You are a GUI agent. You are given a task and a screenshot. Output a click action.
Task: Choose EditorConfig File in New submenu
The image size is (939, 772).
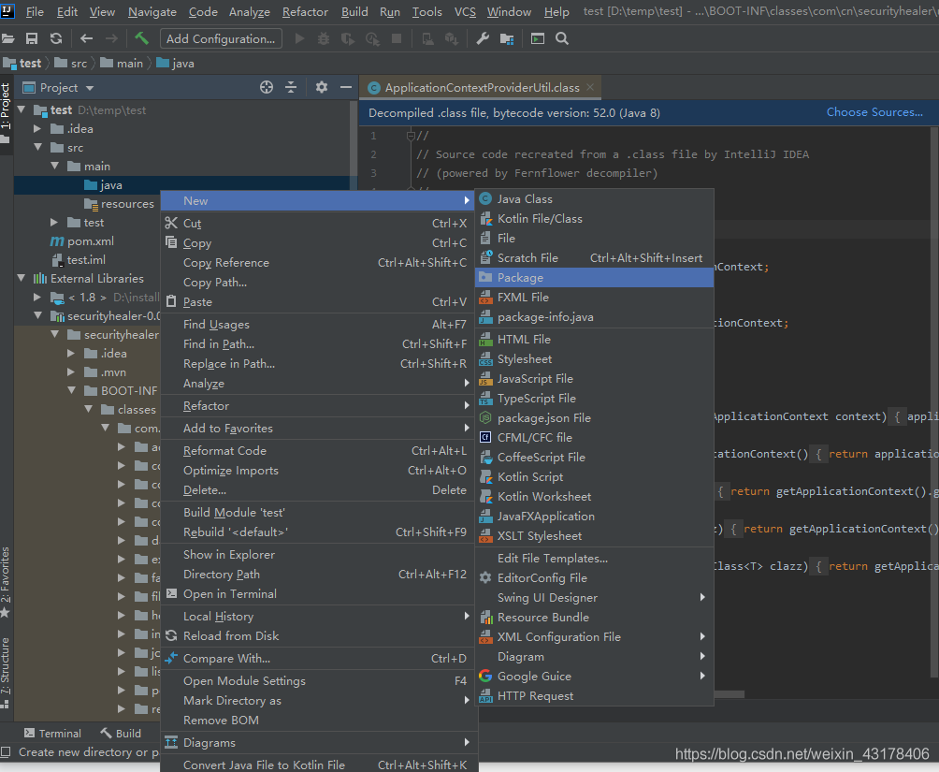pos(594,577)
